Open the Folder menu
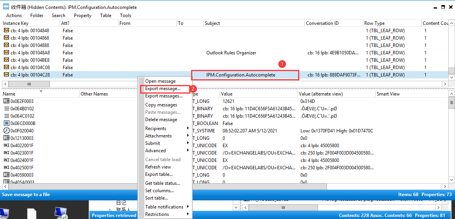 (x=37, y=16)
